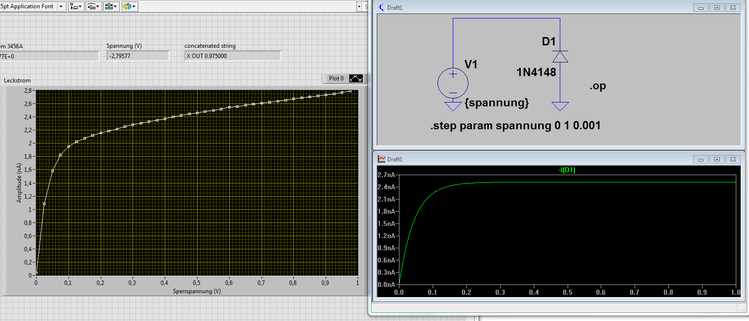Click the Amplitude (nA) axis label

20,183
